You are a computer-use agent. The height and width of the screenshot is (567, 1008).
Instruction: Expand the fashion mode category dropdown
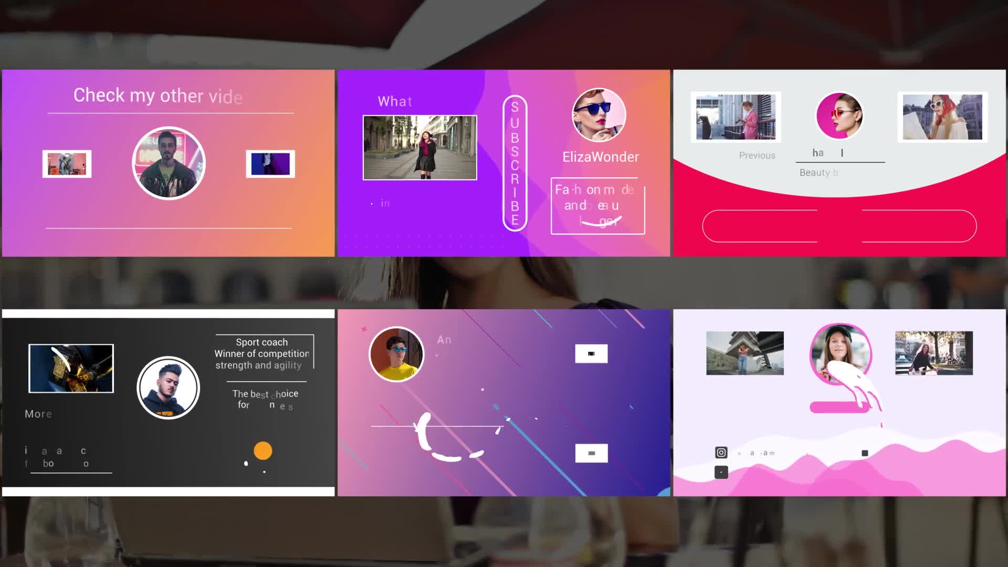pos(597,205)
